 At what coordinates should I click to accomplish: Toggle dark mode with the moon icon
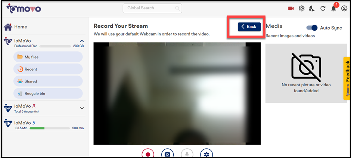pyautogui.click(x=312, y=8)
